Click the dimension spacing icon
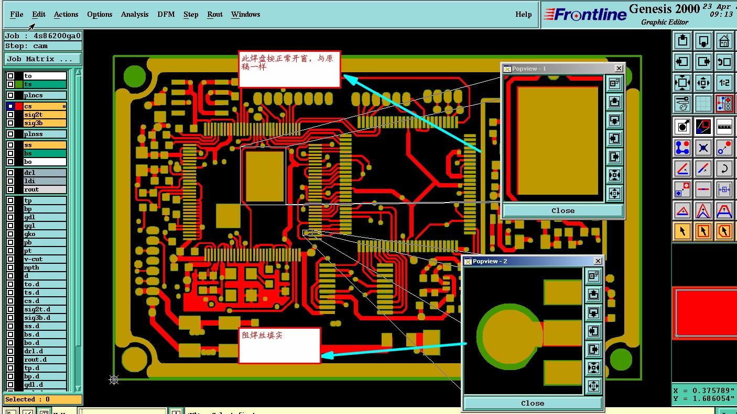Image resolution: width=737 pixels, height=414 pixels. point(724,189)
